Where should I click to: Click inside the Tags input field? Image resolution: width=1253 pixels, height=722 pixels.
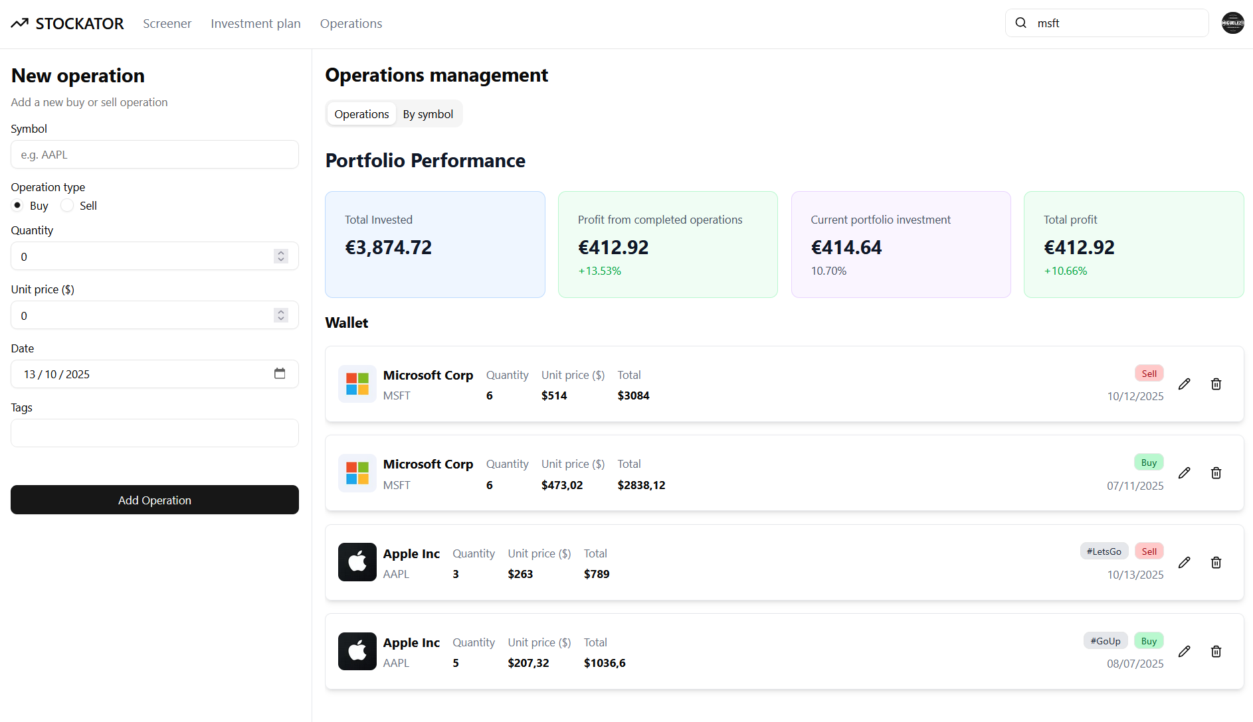(154, 433)
